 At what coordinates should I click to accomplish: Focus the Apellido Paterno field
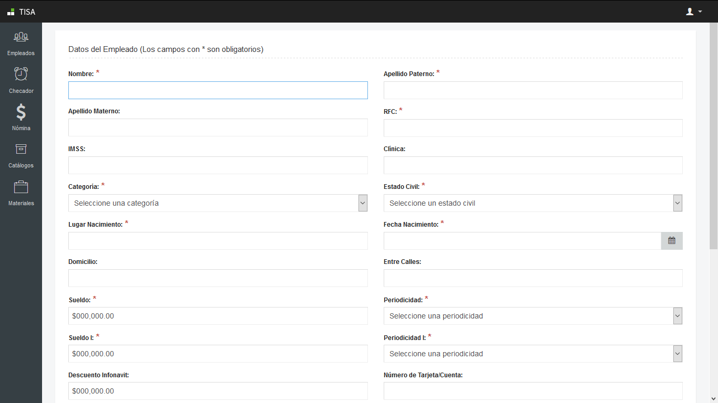[x=532, y=90]
